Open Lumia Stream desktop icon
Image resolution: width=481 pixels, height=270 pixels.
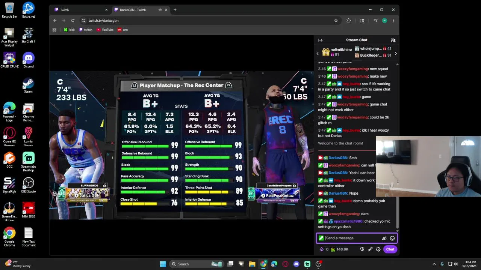click(29, 137)
